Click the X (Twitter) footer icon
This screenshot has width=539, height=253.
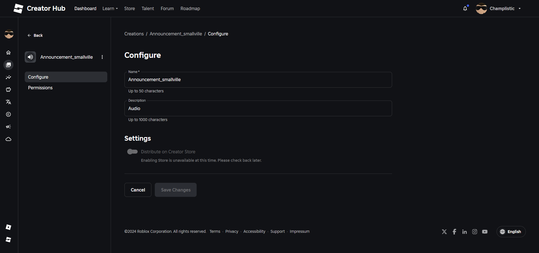click(x=444, y=232)
